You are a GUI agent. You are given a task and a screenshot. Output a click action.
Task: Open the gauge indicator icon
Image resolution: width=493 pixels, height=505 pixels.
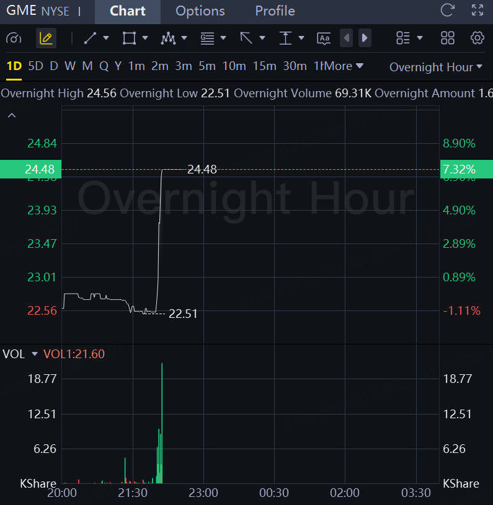pyautogui.click(x=14, y=38)
